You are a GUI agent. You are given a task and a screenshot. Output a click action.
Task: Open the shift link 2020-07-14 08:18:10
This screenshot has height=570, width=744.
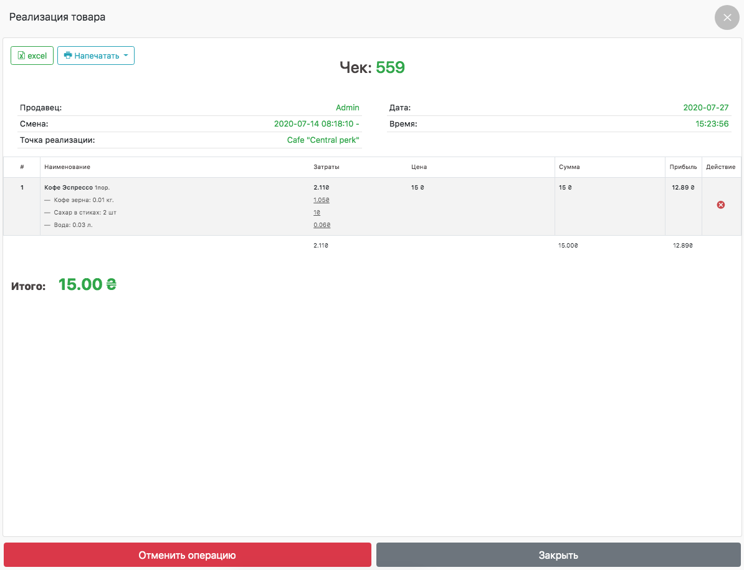click(x=316, y=123)
